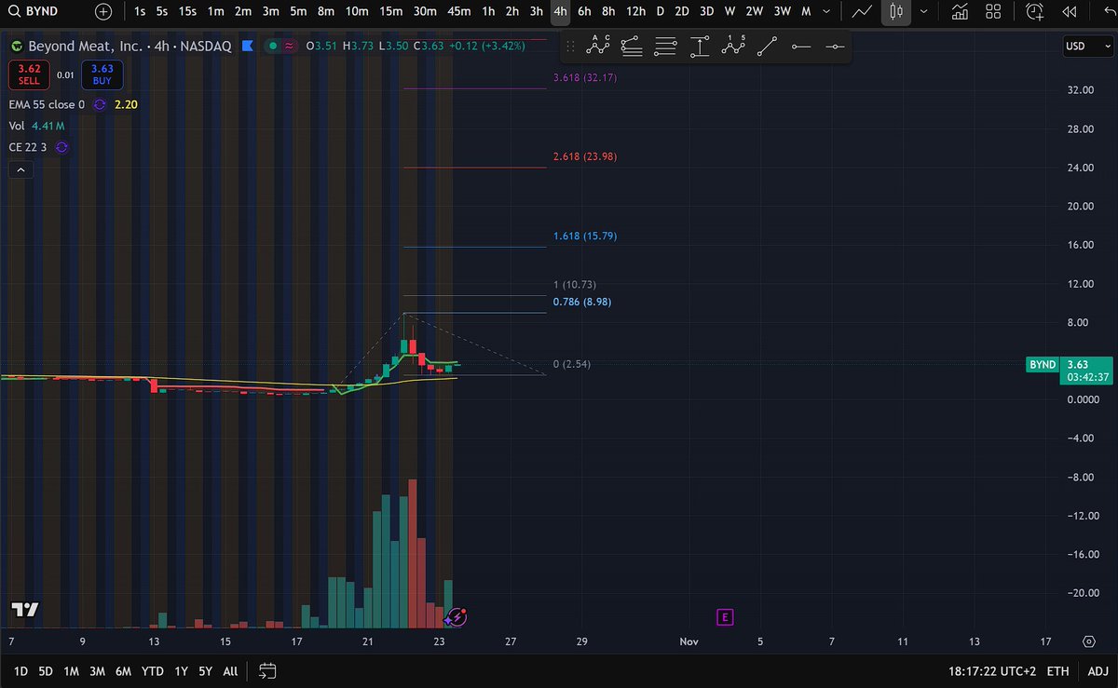
Task: Expand the chart style dropdown arrow
Action: (923, 12)
